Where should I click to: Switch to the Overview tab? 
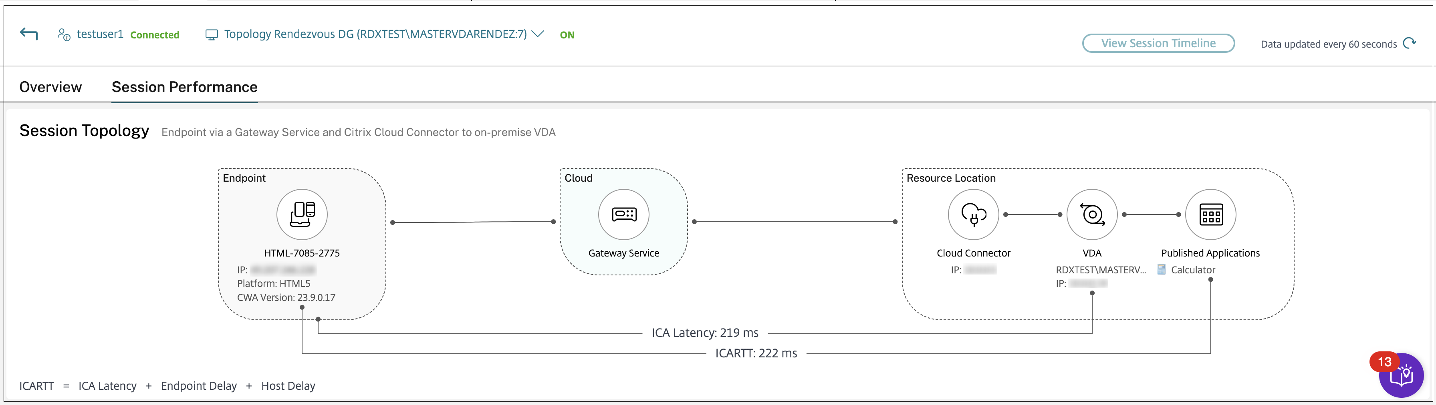(50, 87)
